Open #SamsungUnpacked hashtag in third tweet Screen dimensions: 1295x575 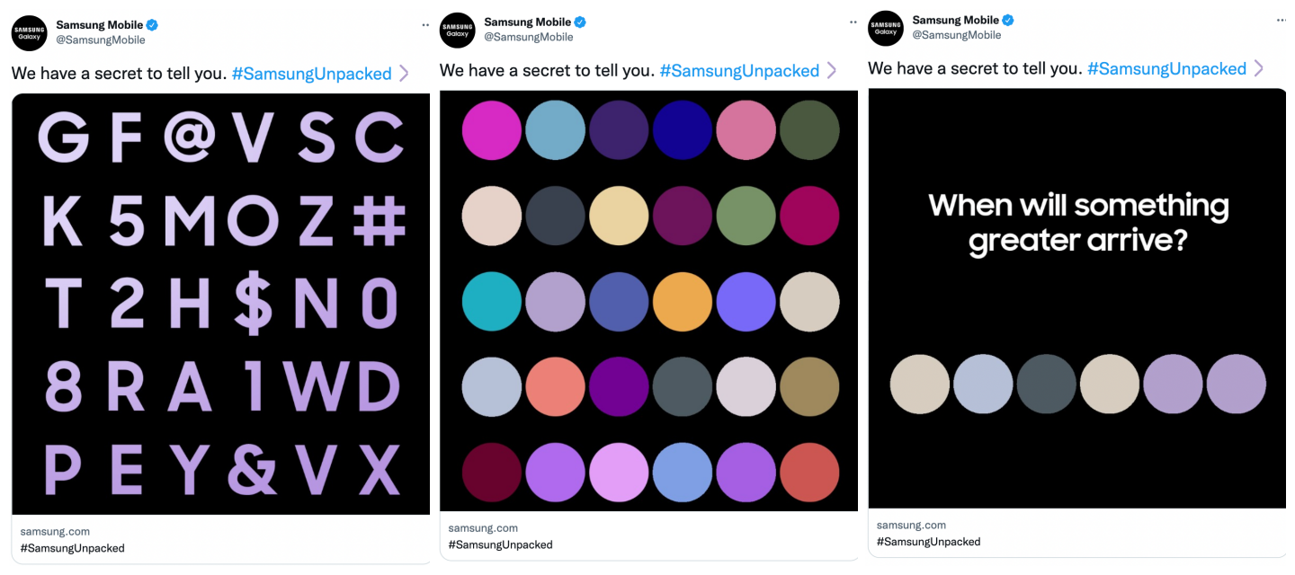(x=1166, y=68)
